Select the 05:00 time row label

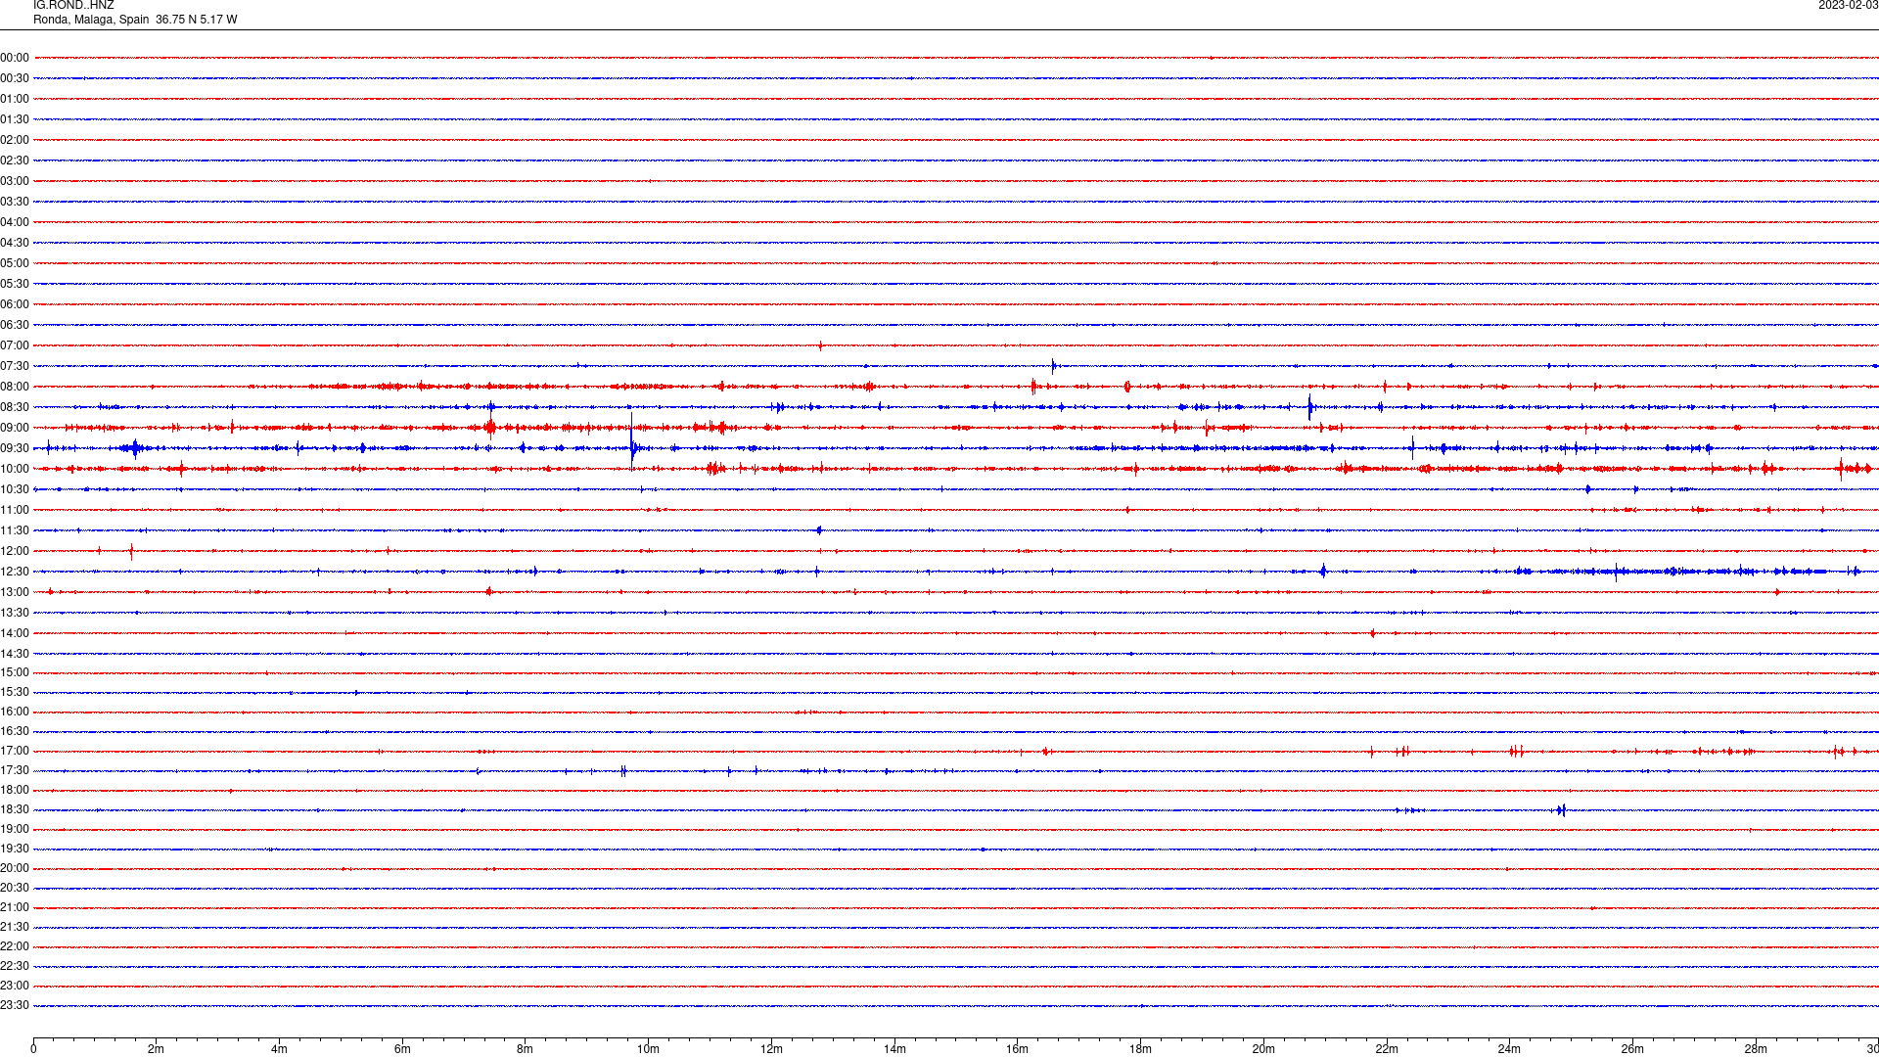(x=15, y=263)
